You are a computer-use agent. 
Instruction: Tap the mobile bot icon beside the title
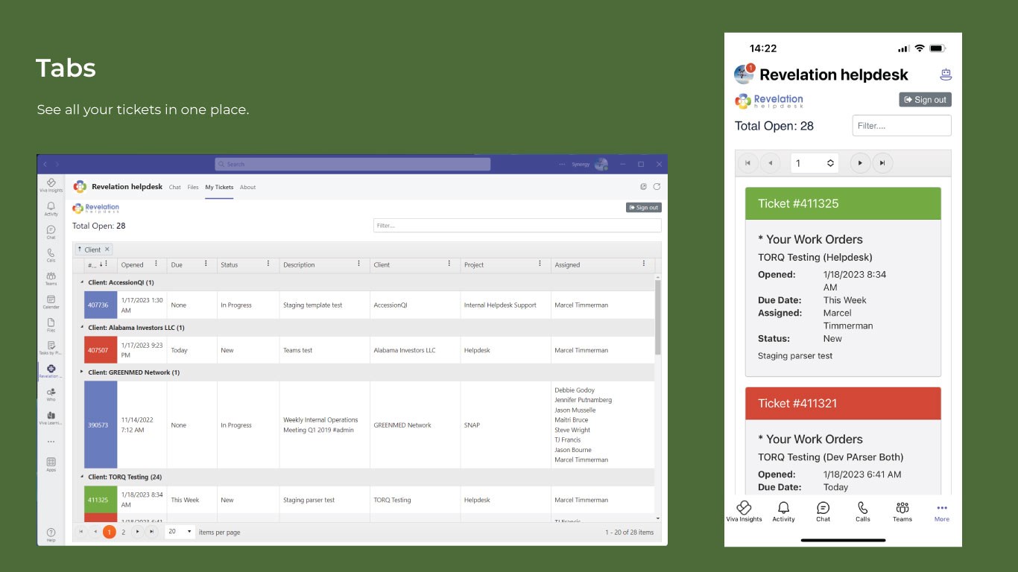tap(946, 74)
